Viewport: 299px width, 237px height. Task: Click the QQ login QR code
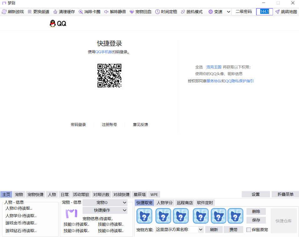pyautogui.click(x=109, y=76)
